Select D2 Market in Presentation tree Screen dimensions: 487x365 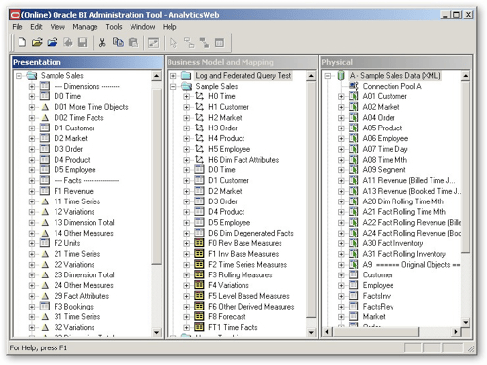click(71, 138)
